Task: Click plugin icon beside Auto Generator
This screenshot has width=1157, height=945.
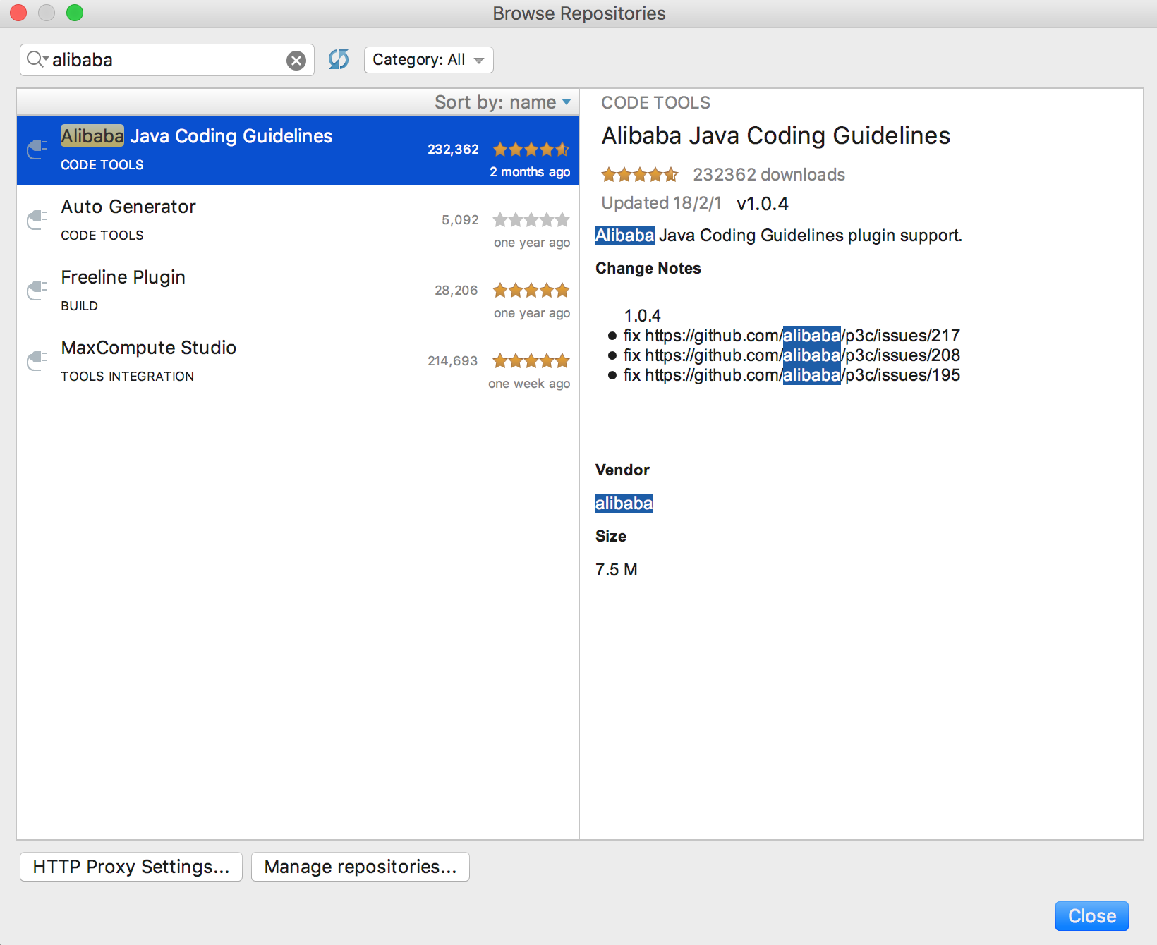Action: pyautogui.click(x=37, y=220)
